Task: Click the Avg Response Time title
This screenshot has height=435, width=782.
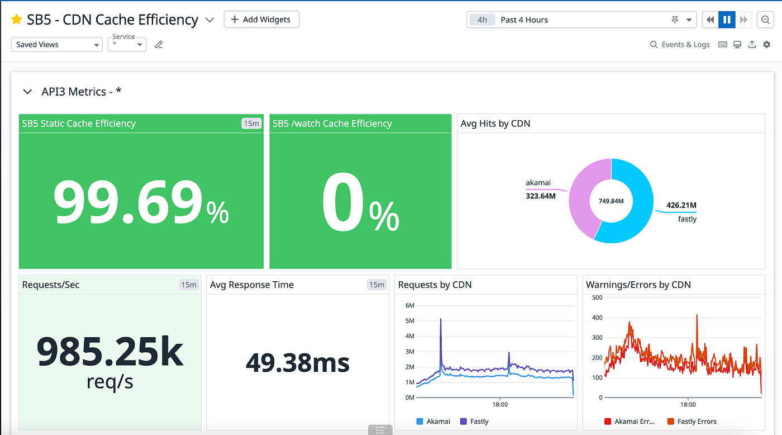Action: (x=252, y=285)
